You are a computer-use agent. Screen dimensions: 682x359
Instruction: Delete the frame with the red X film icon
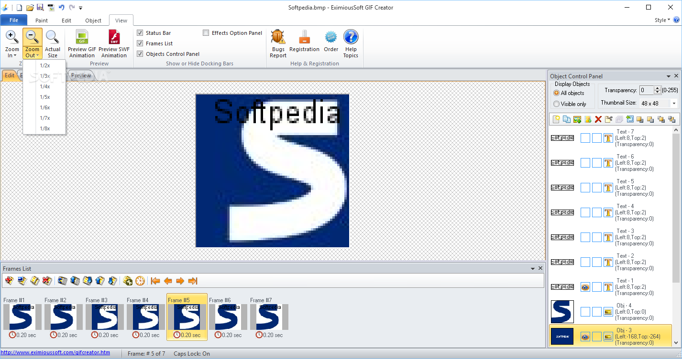coord(47,281)
